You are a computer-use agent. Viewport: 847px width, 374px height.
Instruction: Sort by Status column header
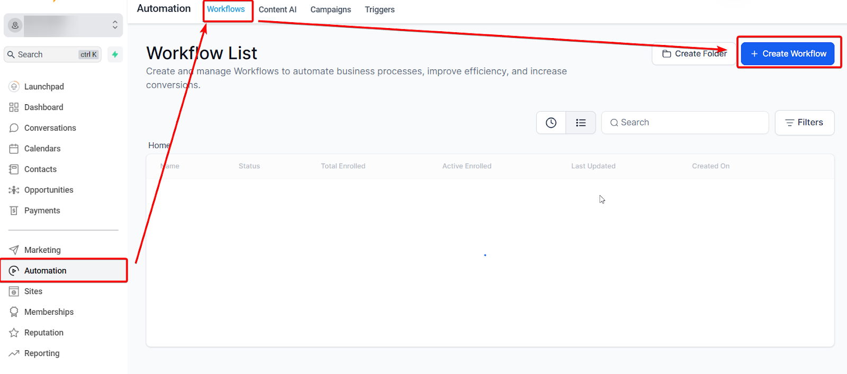(249, 166)
